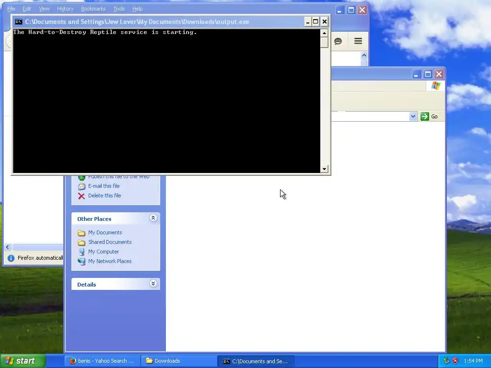The height and width of the screenshot is (368, 491).
Task: Minimize the Downloads Explorer window
Action: click(x=416, y=74)
